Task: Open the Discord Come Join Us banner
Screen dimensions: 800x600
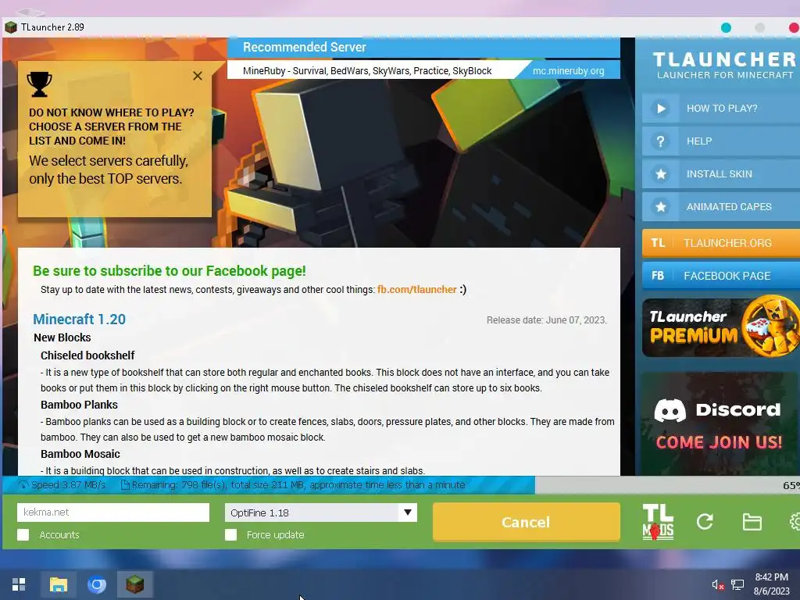Action: (720, 424)
